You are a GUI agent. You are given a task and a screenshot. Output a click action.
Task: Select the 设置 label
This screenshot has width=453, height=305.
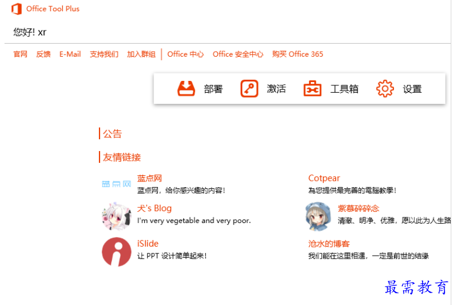pos(413,89)
